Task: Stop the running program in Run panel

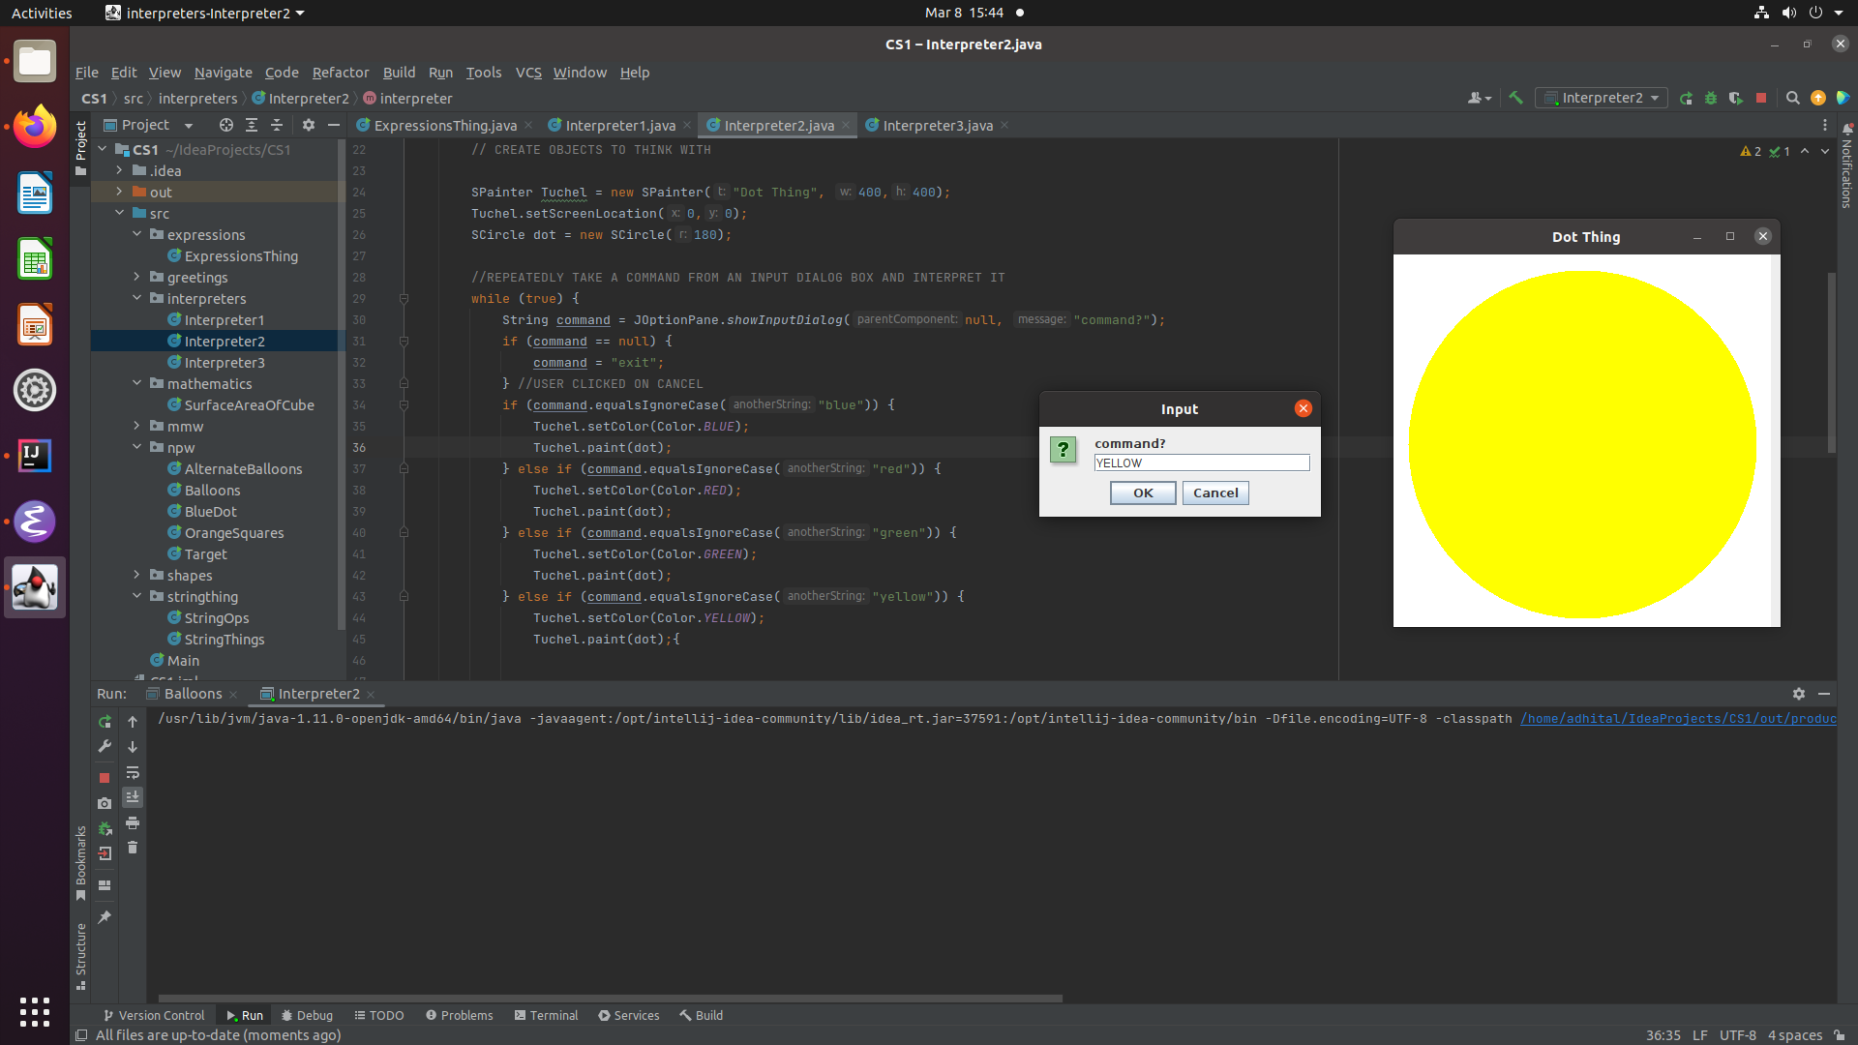Action: pyautogui.click(x=105, y=778)
